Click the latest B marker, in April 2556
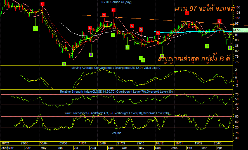The width and height of the screenshot is (248, 150). point(230,48)
